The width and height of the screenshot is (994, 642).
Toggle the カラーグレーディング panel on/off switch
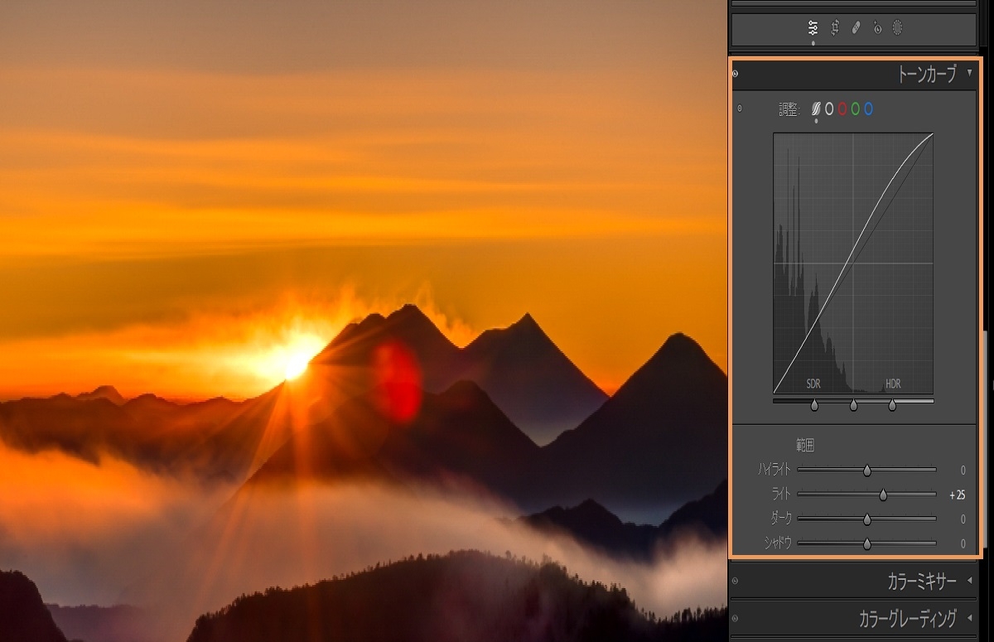pos(736,618)
